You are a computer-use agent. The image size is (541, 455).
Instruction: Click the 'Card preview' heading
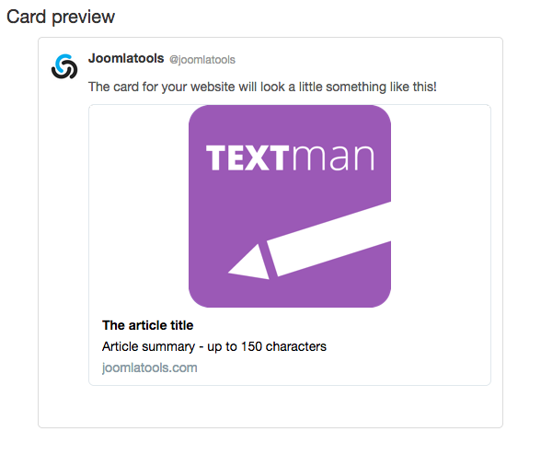(61, 17)
